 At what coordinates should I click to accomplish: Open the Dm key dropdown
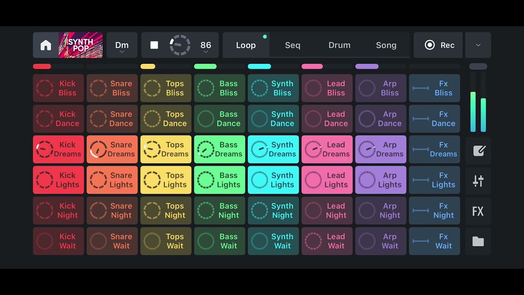click(x=122, y=45)
